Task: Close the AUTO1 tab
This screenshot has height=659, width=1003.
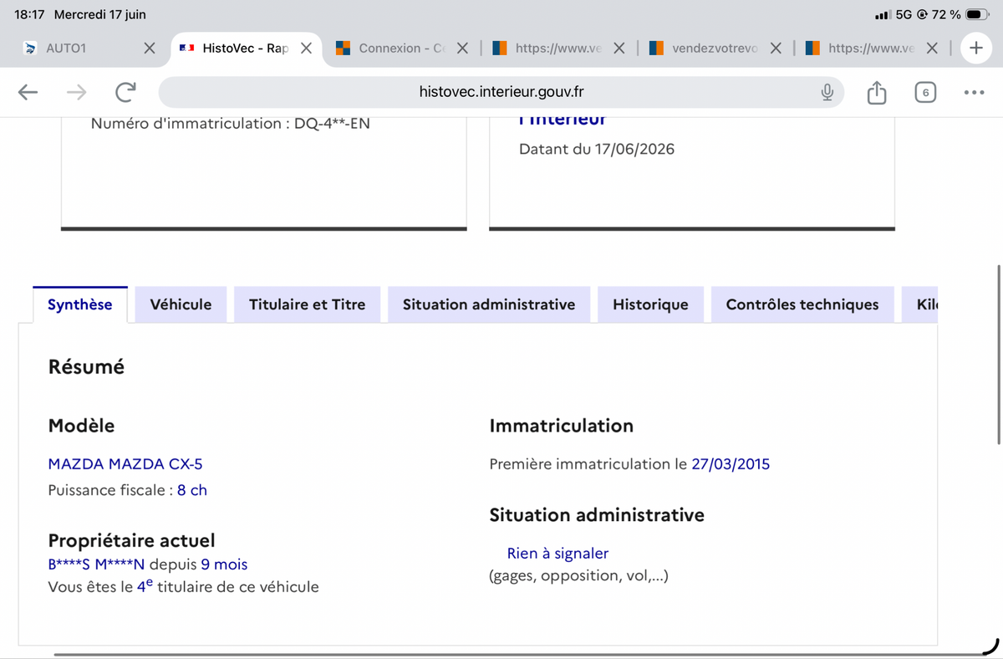Action: coord(149,48)
